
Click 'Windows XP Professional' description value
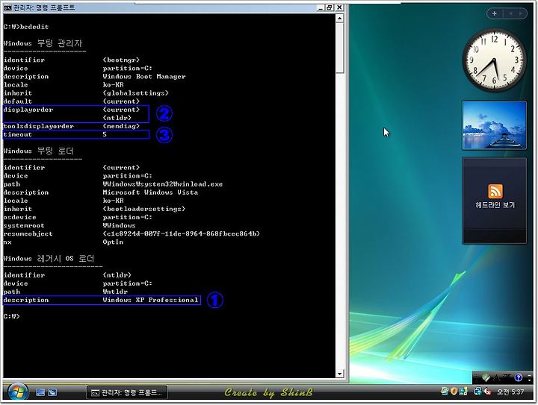point(150,300)
